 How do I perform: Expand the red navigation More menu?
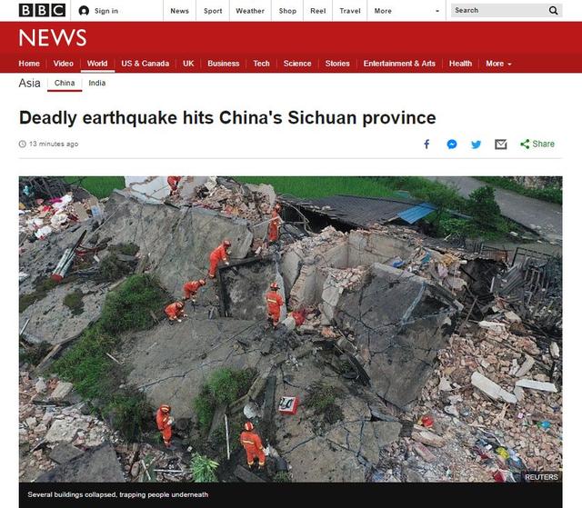(498, 64)
